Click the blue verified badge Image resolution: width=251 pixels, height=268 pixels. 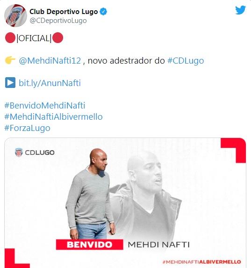click(103, 12)
